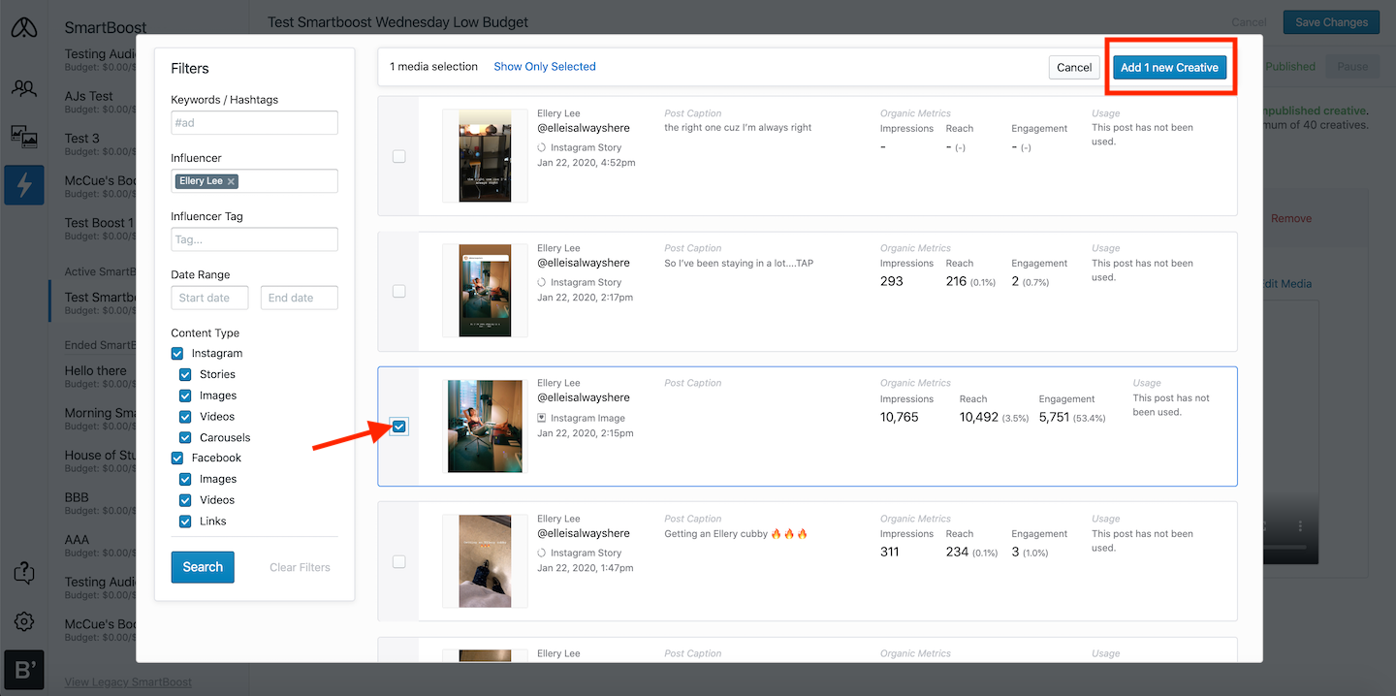Screen dimensions: 1396x696
Task: Open the View Legacy SmartBoost link
Action: [128, 682]
